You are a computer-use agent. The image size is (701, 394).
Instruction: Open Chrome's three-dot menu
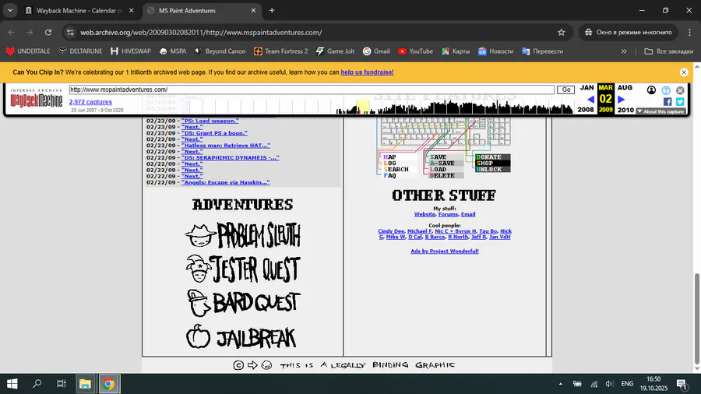click(x=689, y=32)
